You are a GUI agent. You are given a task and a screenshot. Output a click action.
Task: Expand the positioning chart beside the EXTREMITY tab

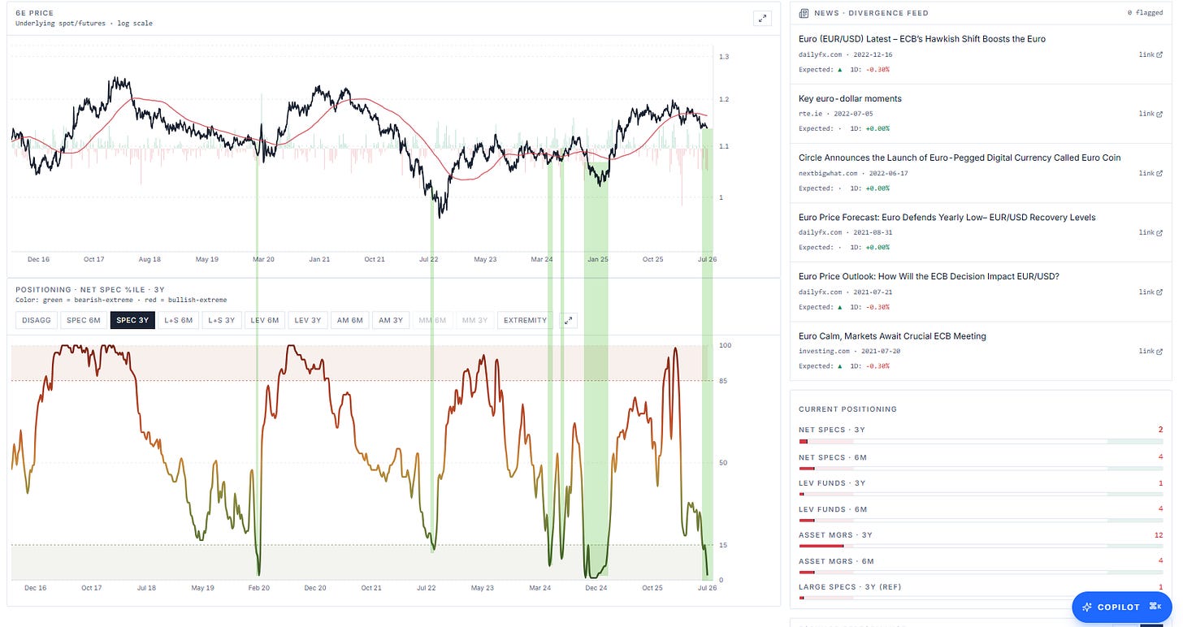tap(569, 320)
